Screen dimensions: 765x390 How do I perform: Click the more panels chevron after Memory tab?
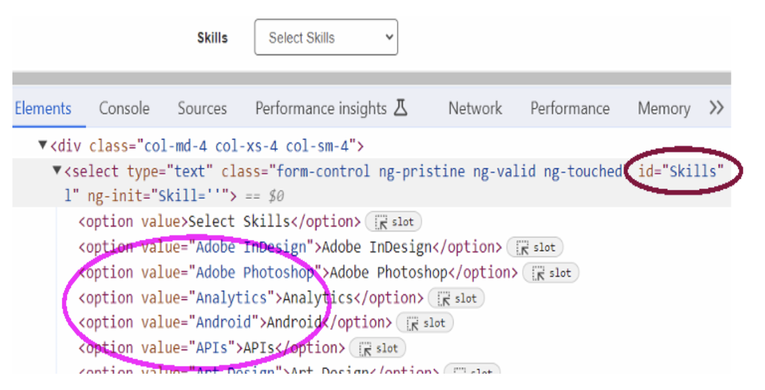tap(716, 108)
